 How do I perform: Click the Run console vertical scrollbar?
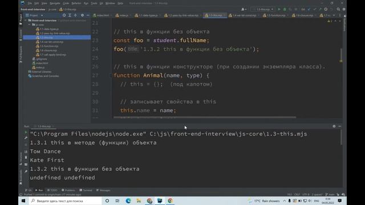click(x=341, y=137)
